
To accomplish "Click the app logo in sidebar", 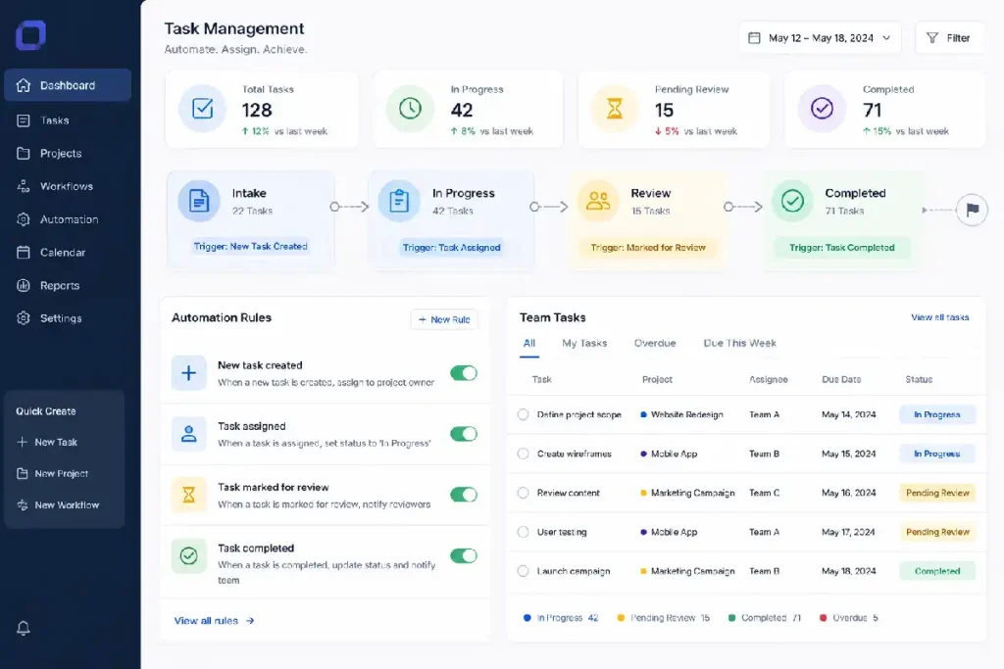I will (x=30, y=35).
